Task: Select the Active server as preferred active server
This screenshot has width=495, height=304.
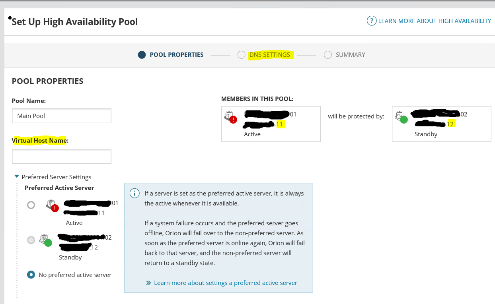Action: click(x=31, y=205)
